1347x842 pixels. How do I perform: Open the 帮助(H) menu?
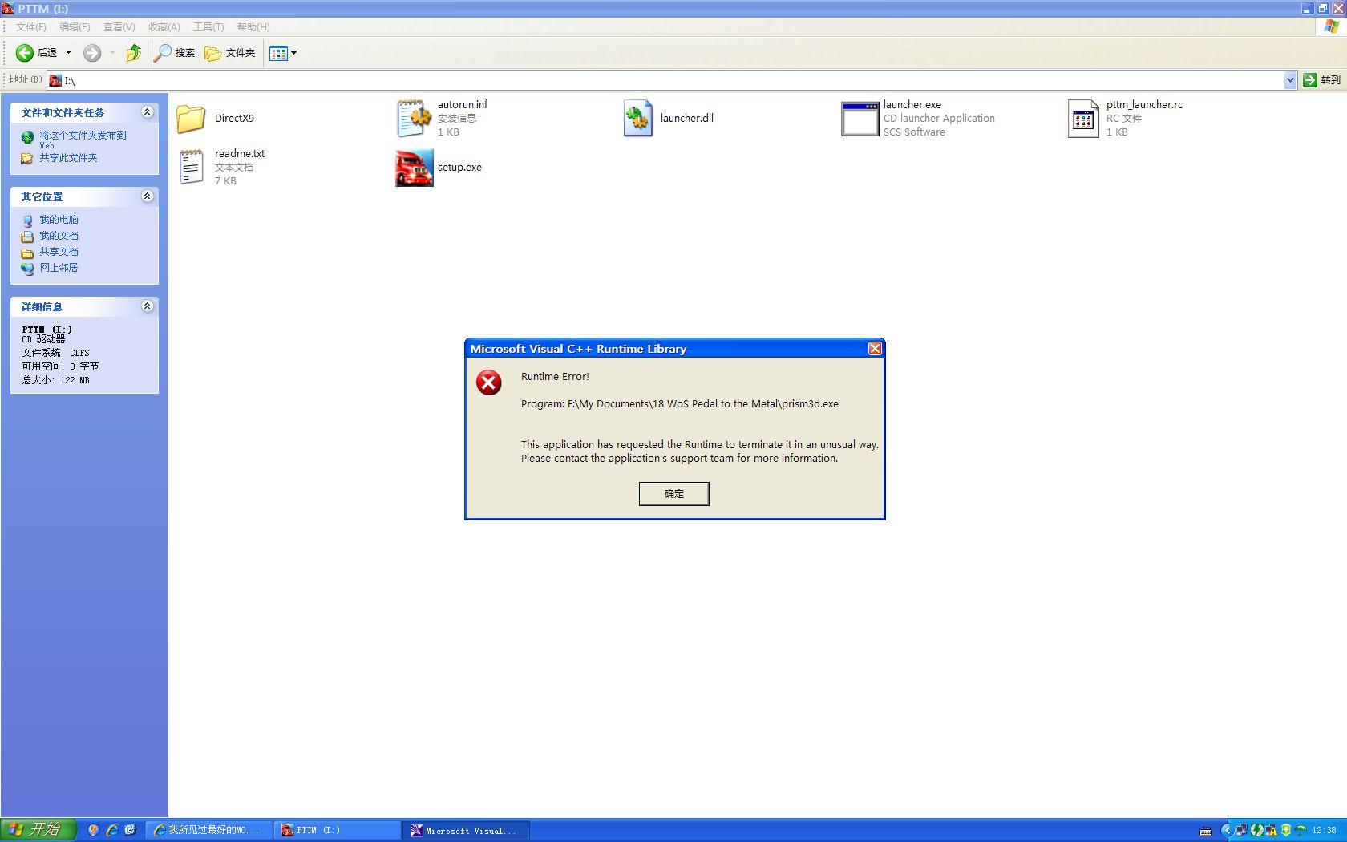(253, 27)
